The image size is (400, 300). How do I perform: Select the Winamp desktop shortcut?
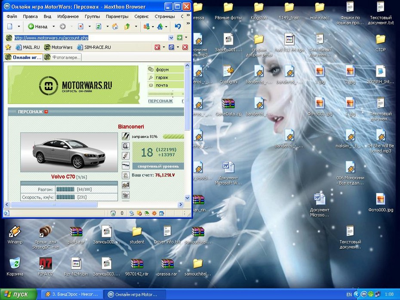[15, 235]
